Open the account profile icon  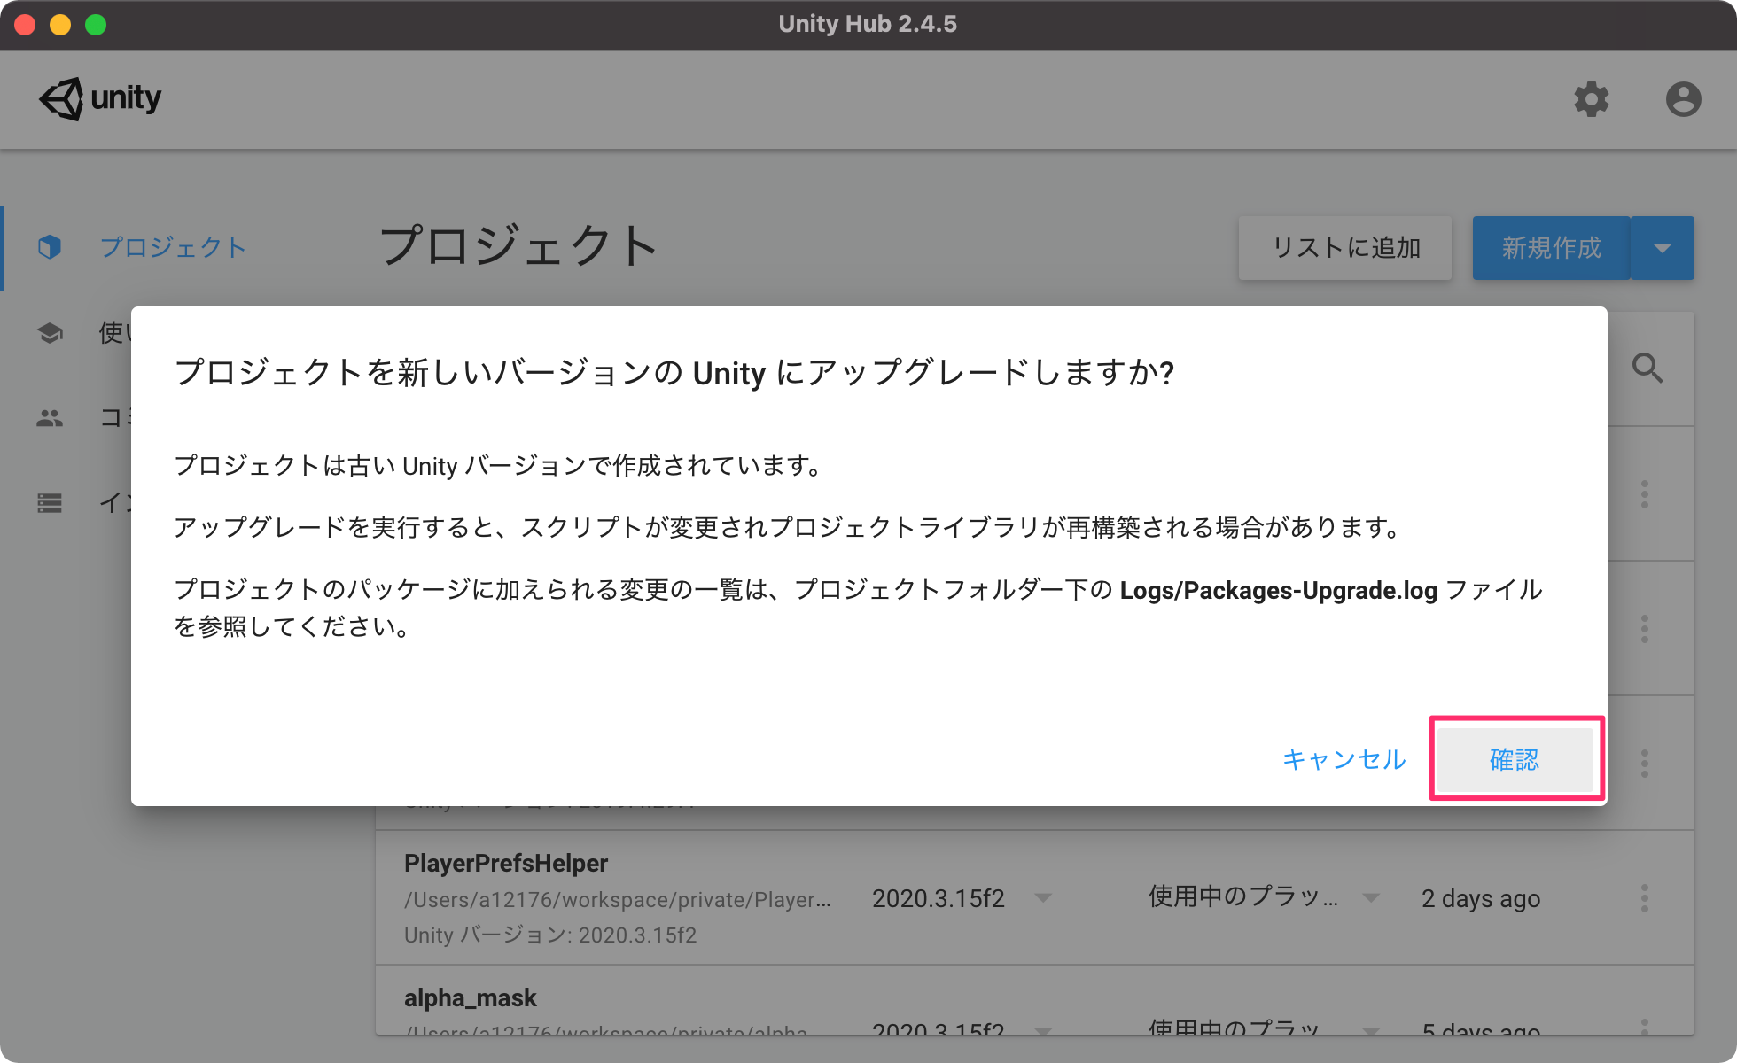1683,99
